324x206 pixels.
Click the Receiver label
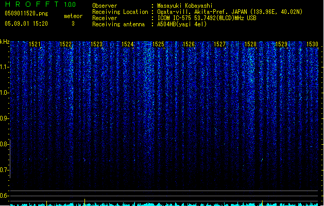tap(105, 18)
